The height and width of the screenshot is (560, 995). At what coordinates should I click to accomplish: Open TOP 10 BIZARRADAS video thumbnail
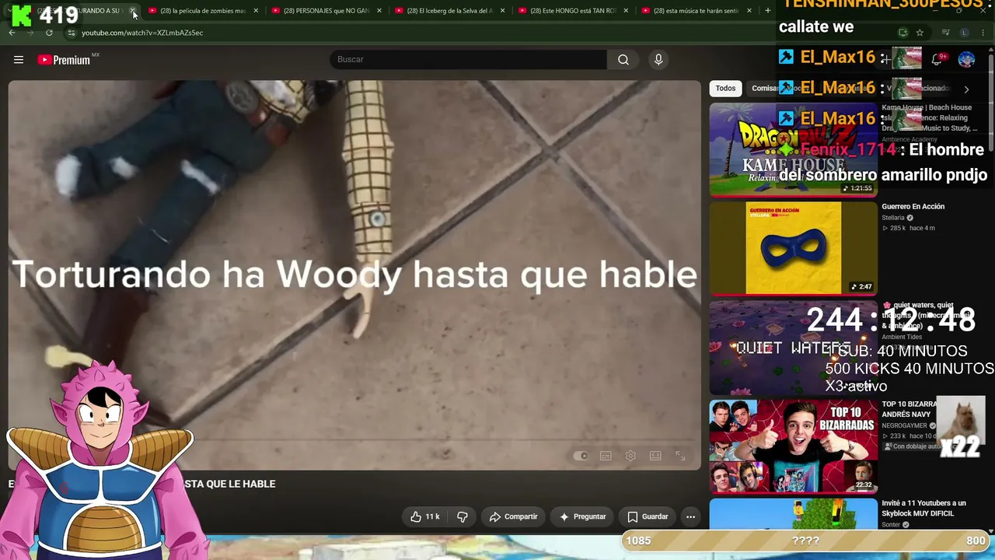pyautogui.click(x=793, y=446)
